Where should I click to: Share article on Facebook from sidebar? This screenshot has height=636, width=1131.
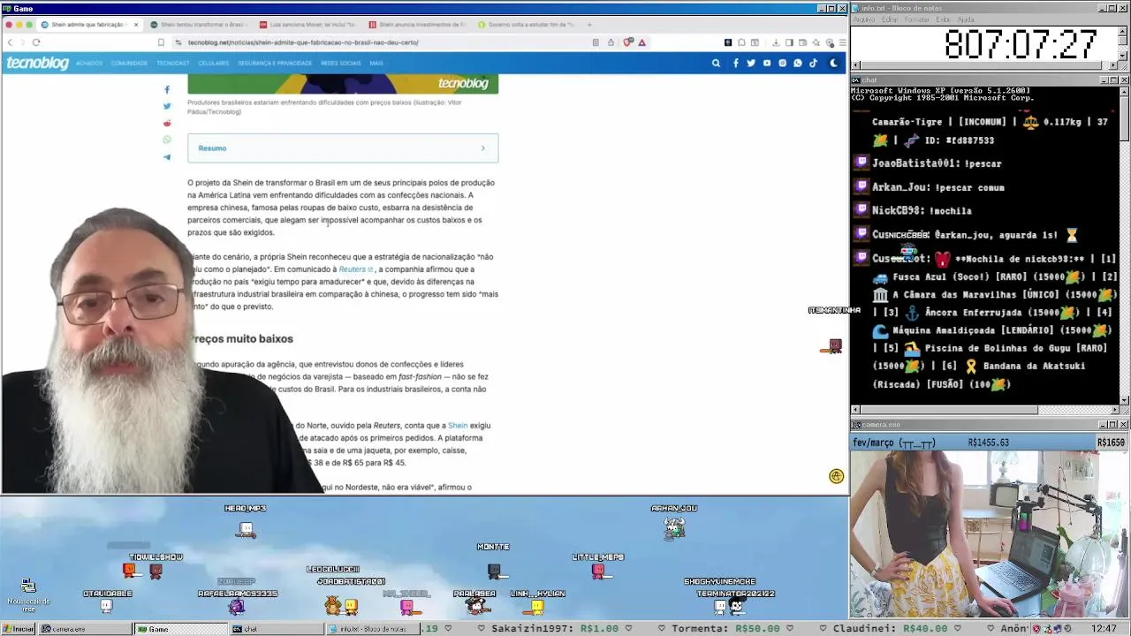(x=167, y=89)
